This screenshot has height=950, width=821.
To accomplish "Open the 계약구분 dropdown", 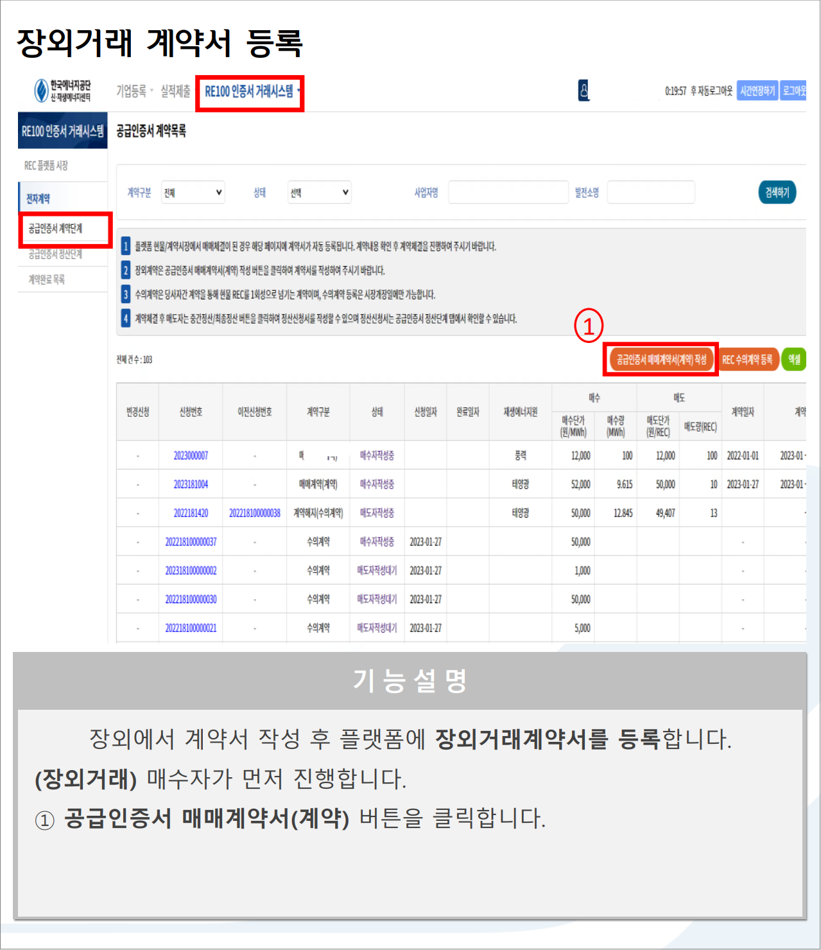I will tap(193, 192).
